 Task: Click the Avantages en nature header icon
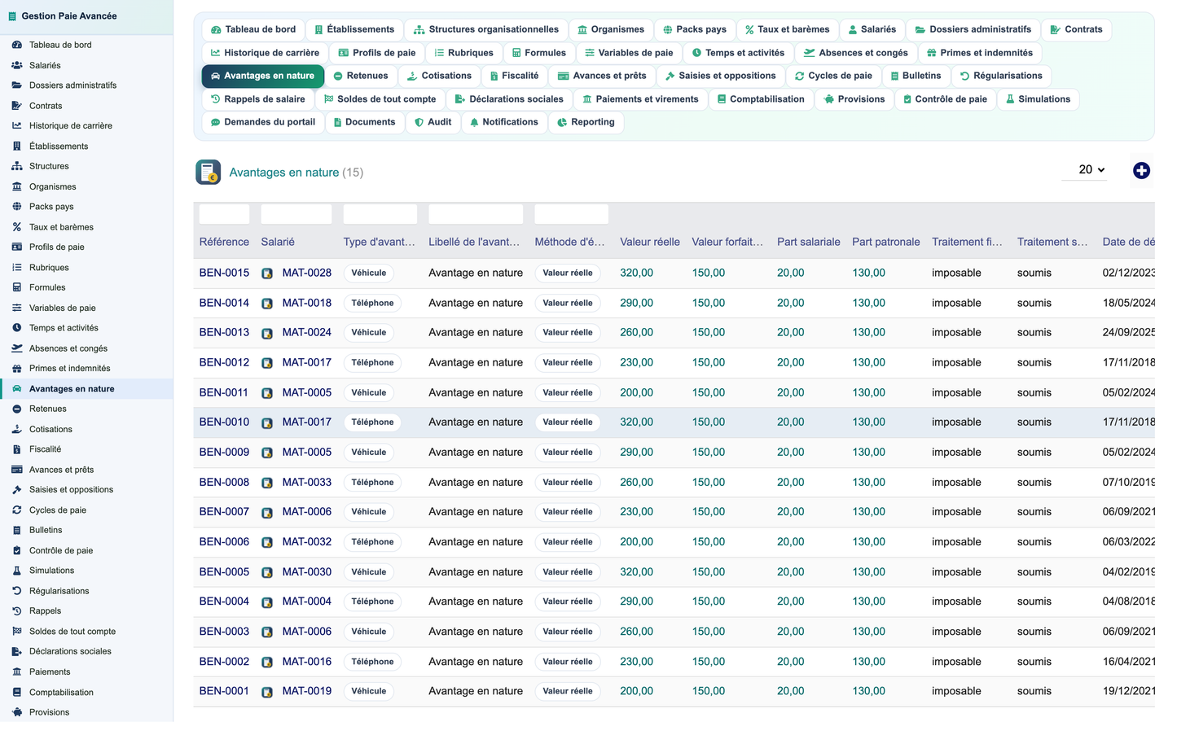[x=209, y=172]
